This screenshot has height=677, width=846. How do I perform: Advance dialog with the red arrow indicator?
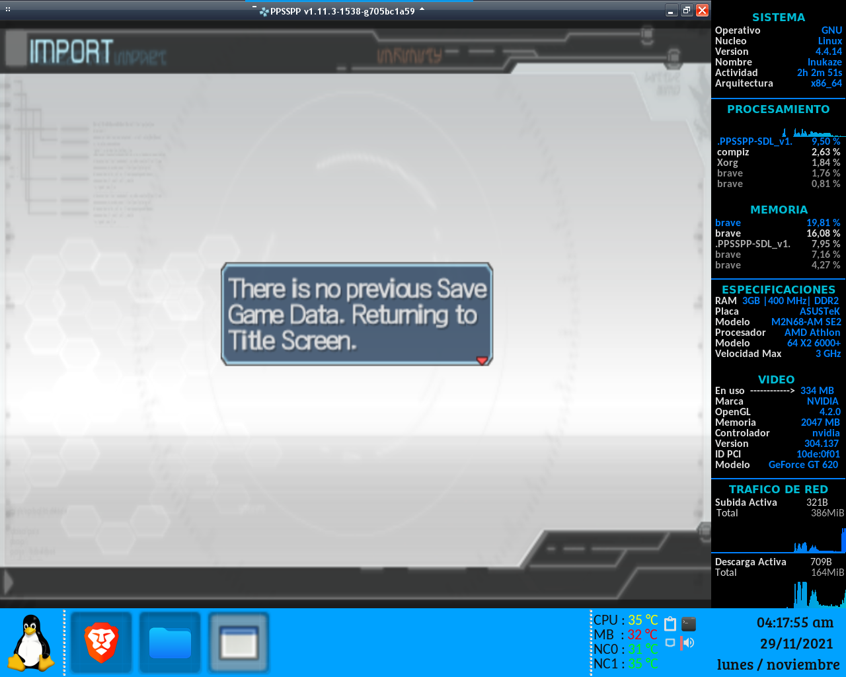[482, 360]
